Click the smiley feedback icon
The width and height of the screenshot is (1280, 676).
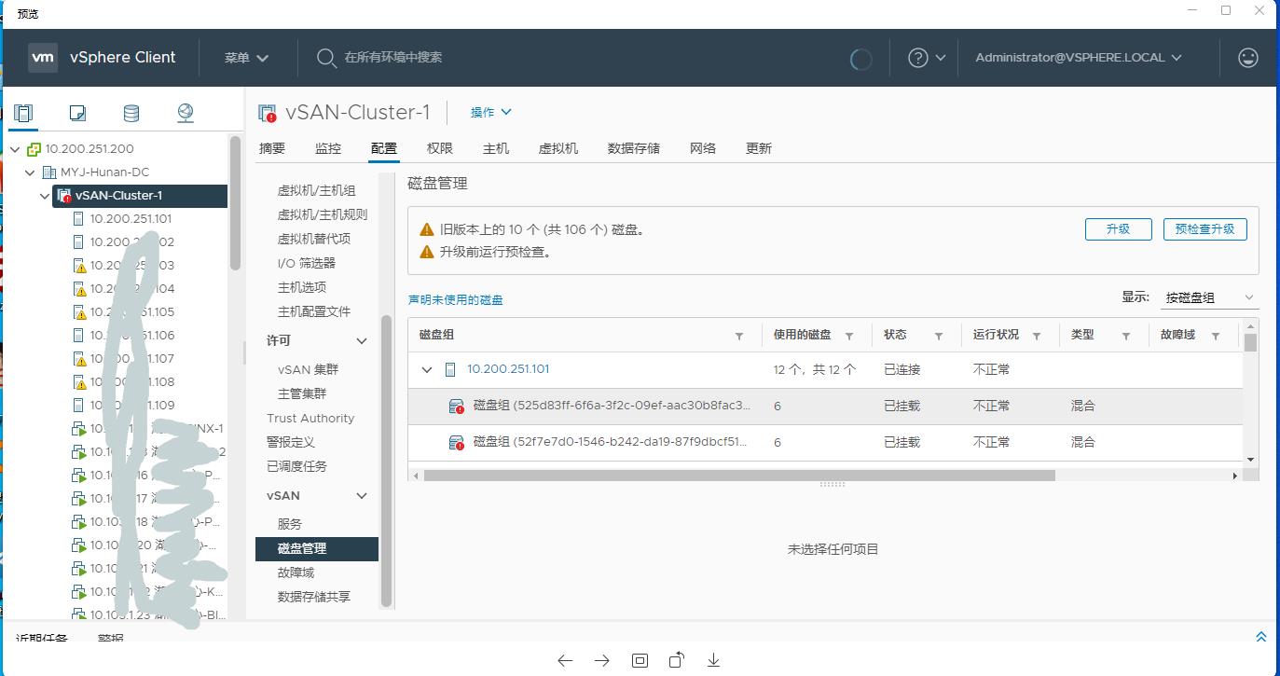(1247, 58)
